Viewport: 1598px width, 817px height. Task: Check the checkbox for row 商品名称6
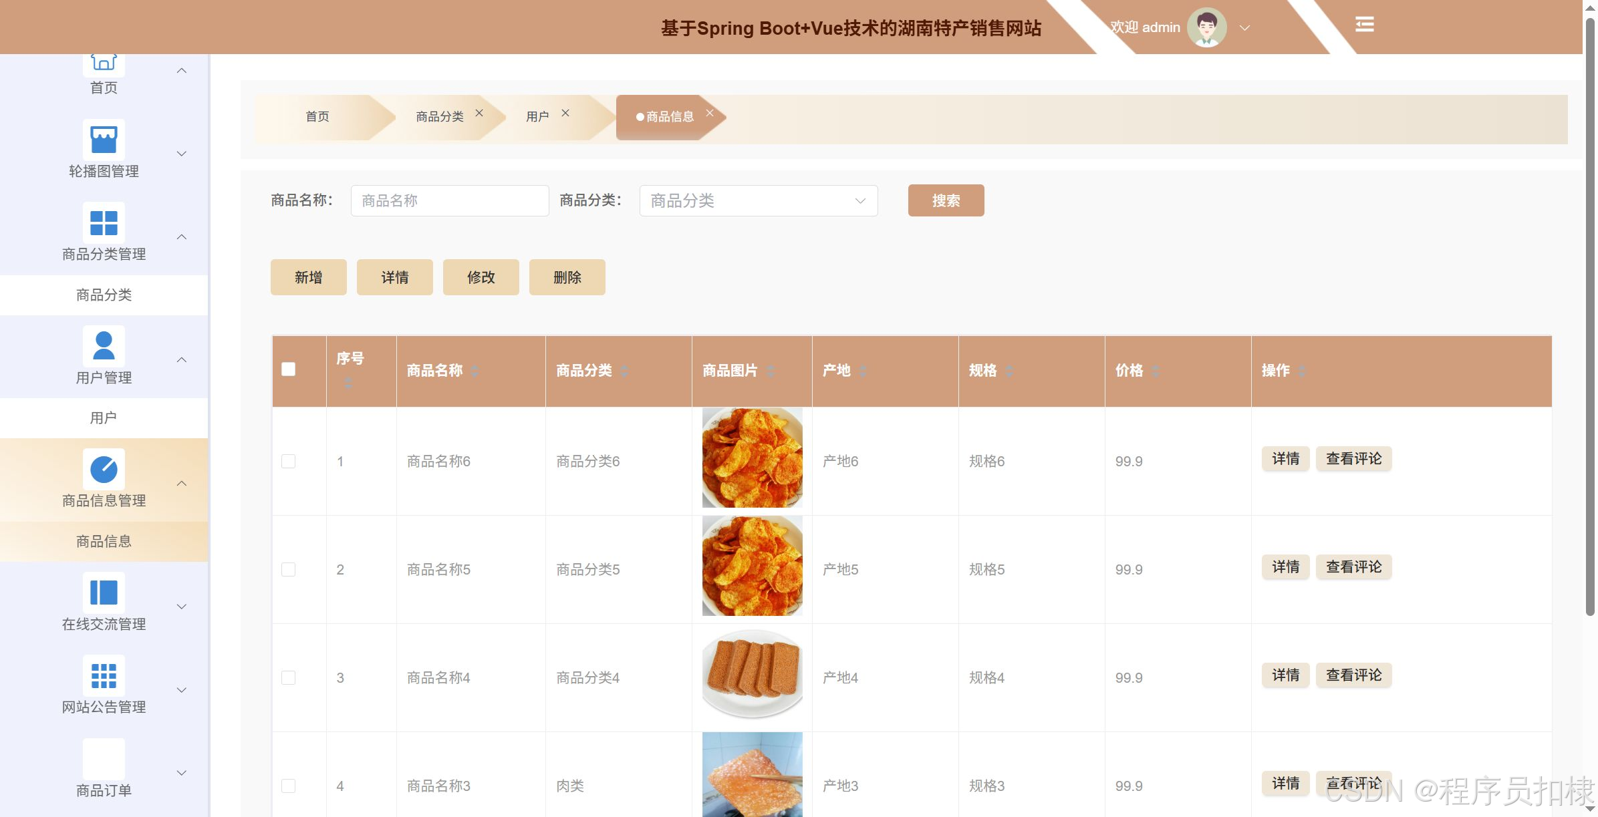289,462
